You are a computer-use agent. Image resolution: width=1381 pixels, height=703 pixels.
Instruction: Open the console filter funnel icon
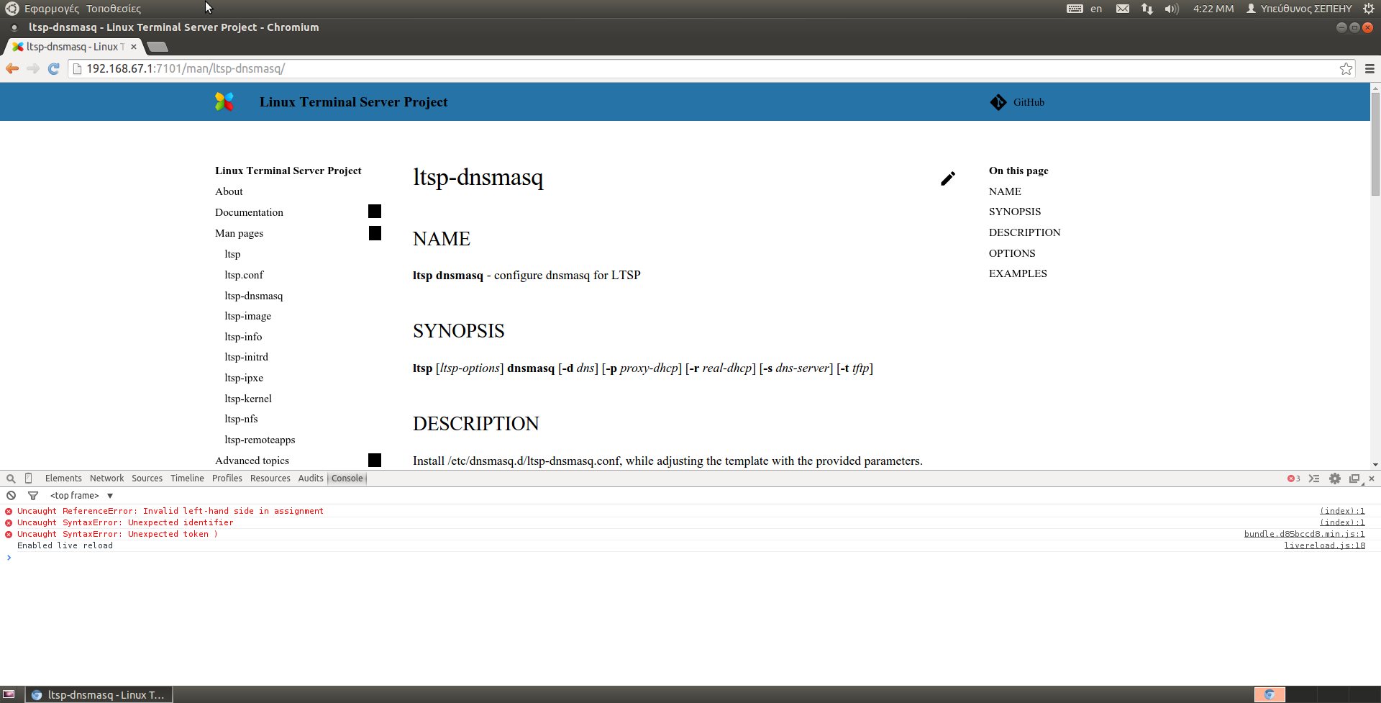click(x=33, y=495)
